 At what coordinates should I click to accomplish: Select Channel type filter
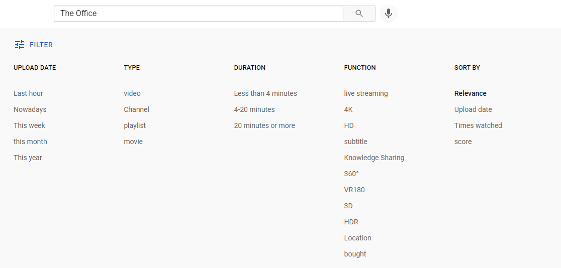[136, 109]
